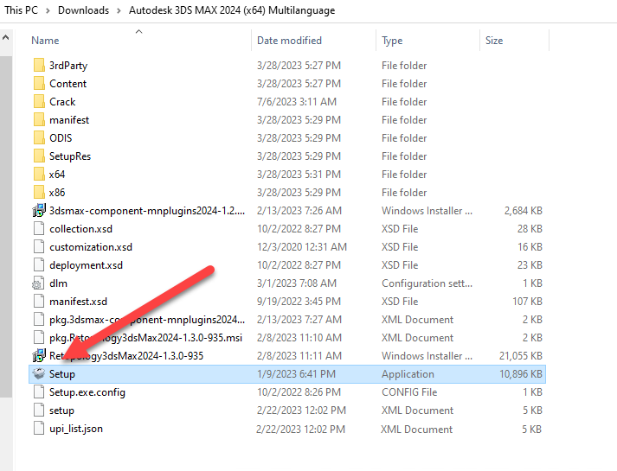Screen dimensions: 617x471
Task: Select the upi_list.json file name
Action: click(76, 429)
